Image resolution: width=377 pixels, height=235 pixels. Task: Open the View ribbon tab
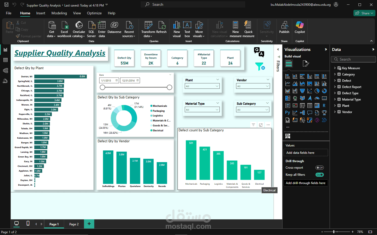(x=77, y=13)
